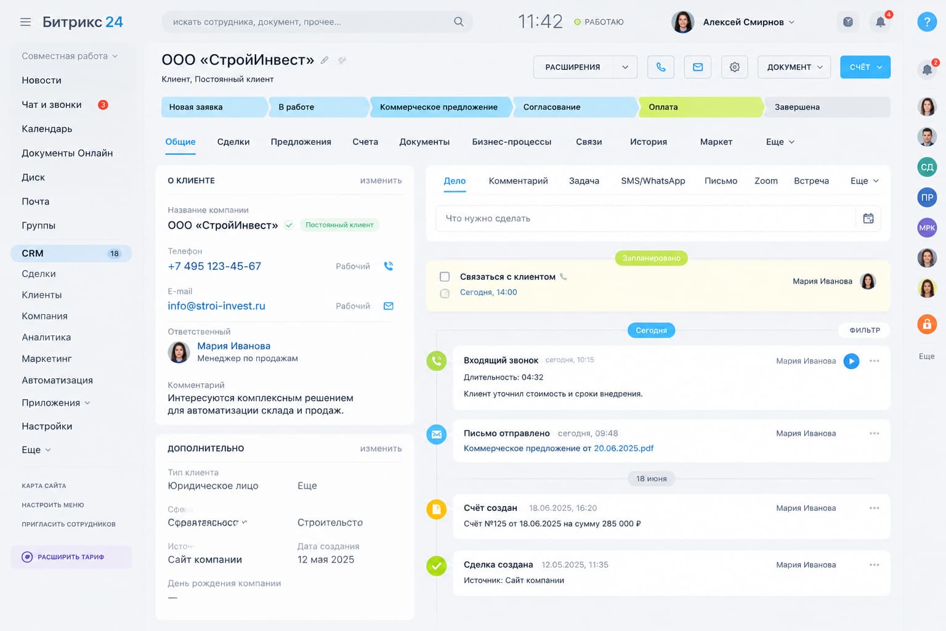Click the header timer icon beside the bell
The image size is (946, 631).
848,22
